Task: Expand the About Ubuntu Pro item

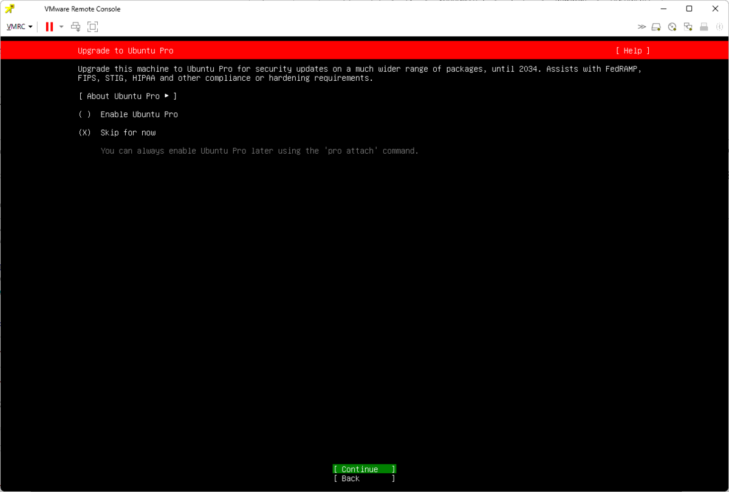Action: pos(128,96)
